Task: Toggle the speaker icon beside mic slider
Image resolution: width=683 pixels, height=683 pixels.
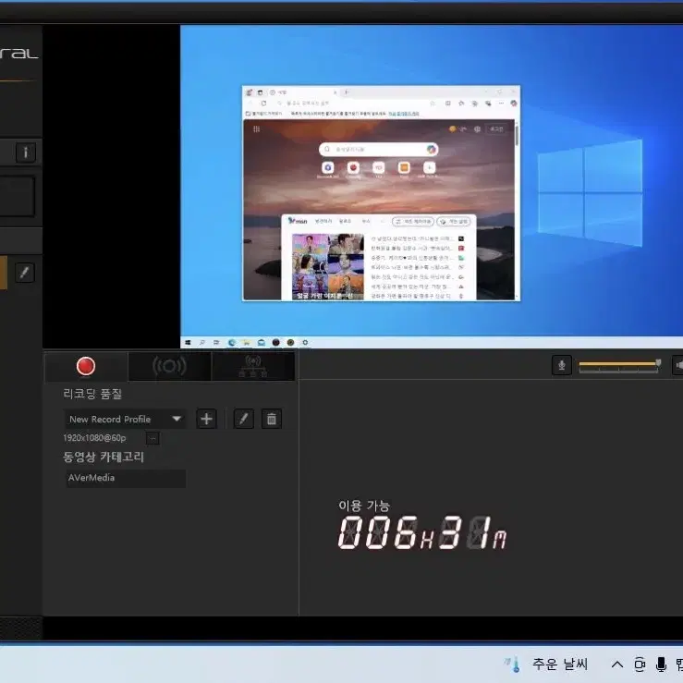Action: click(678, 365)
